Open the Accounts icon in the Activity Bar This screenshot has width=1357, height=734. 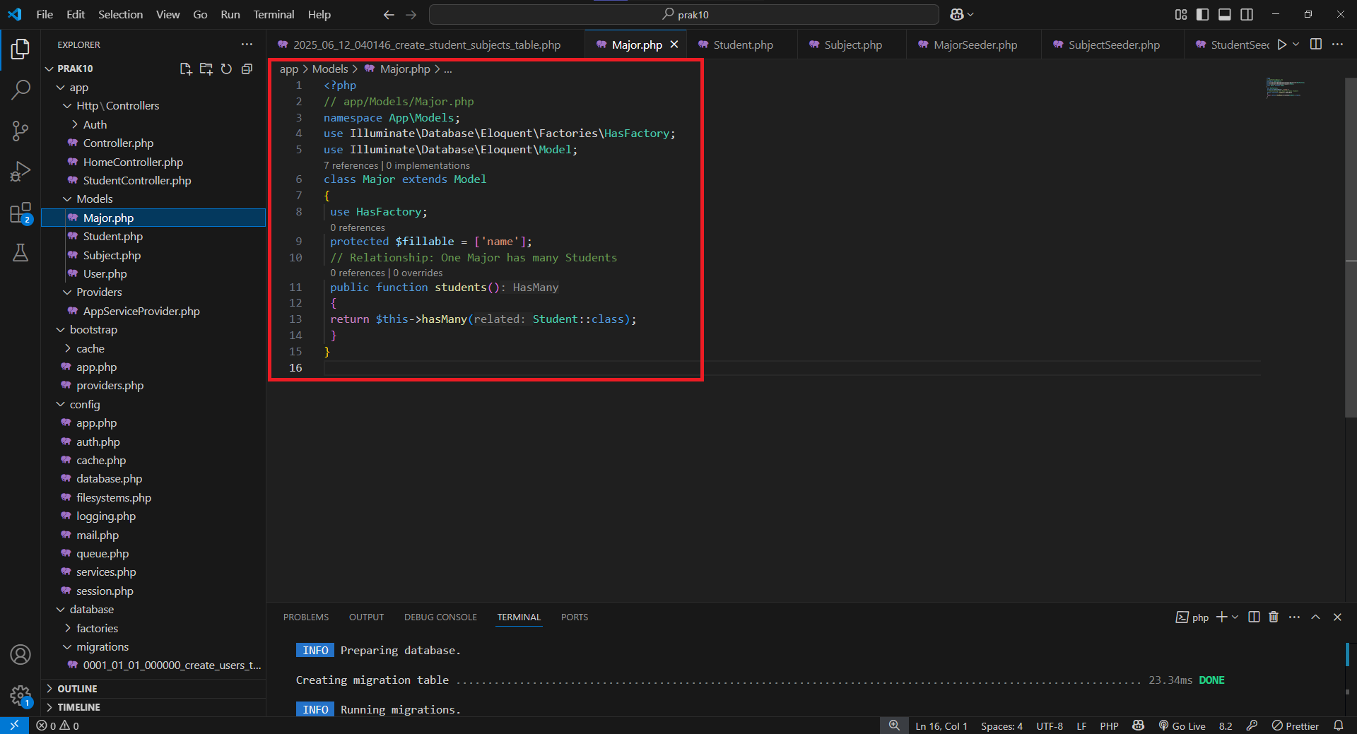click(20, 655)
